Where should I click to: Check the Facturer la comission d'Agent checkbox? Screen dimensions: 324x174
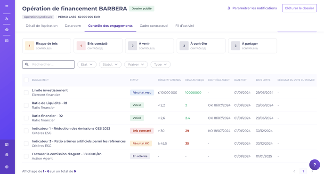point(26,156)
